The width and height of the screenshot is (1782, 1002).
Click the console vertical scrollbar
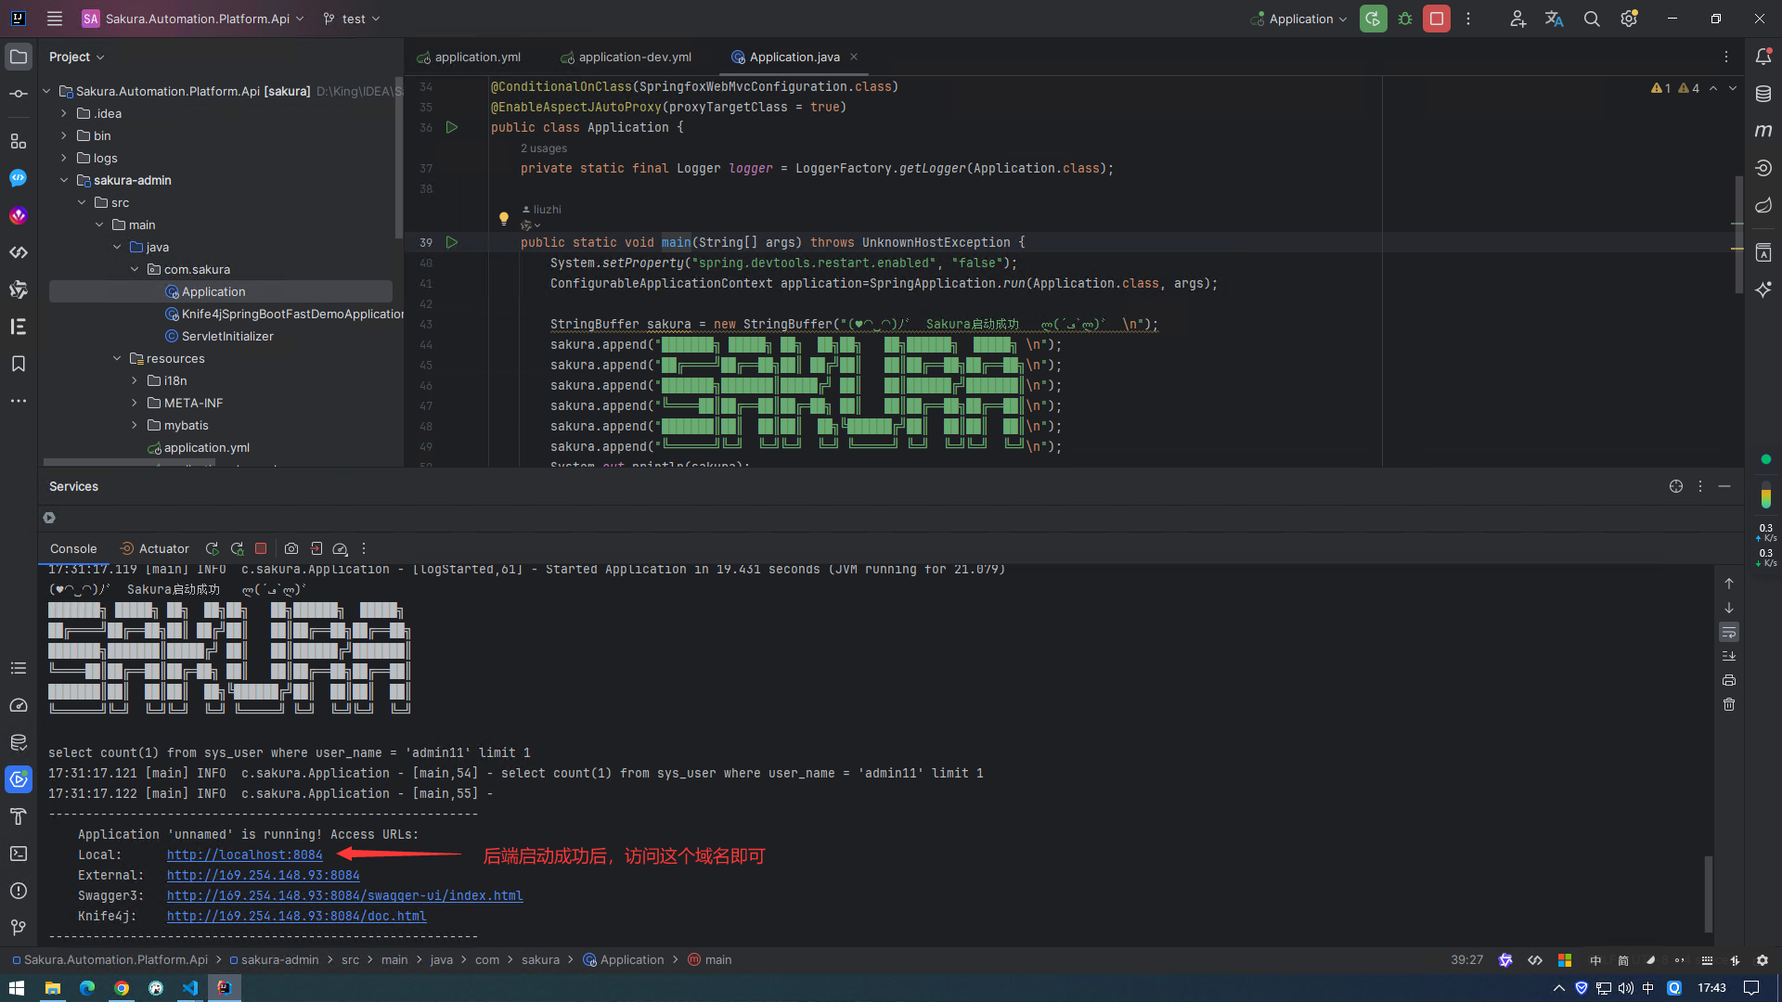pos(1708,893)
